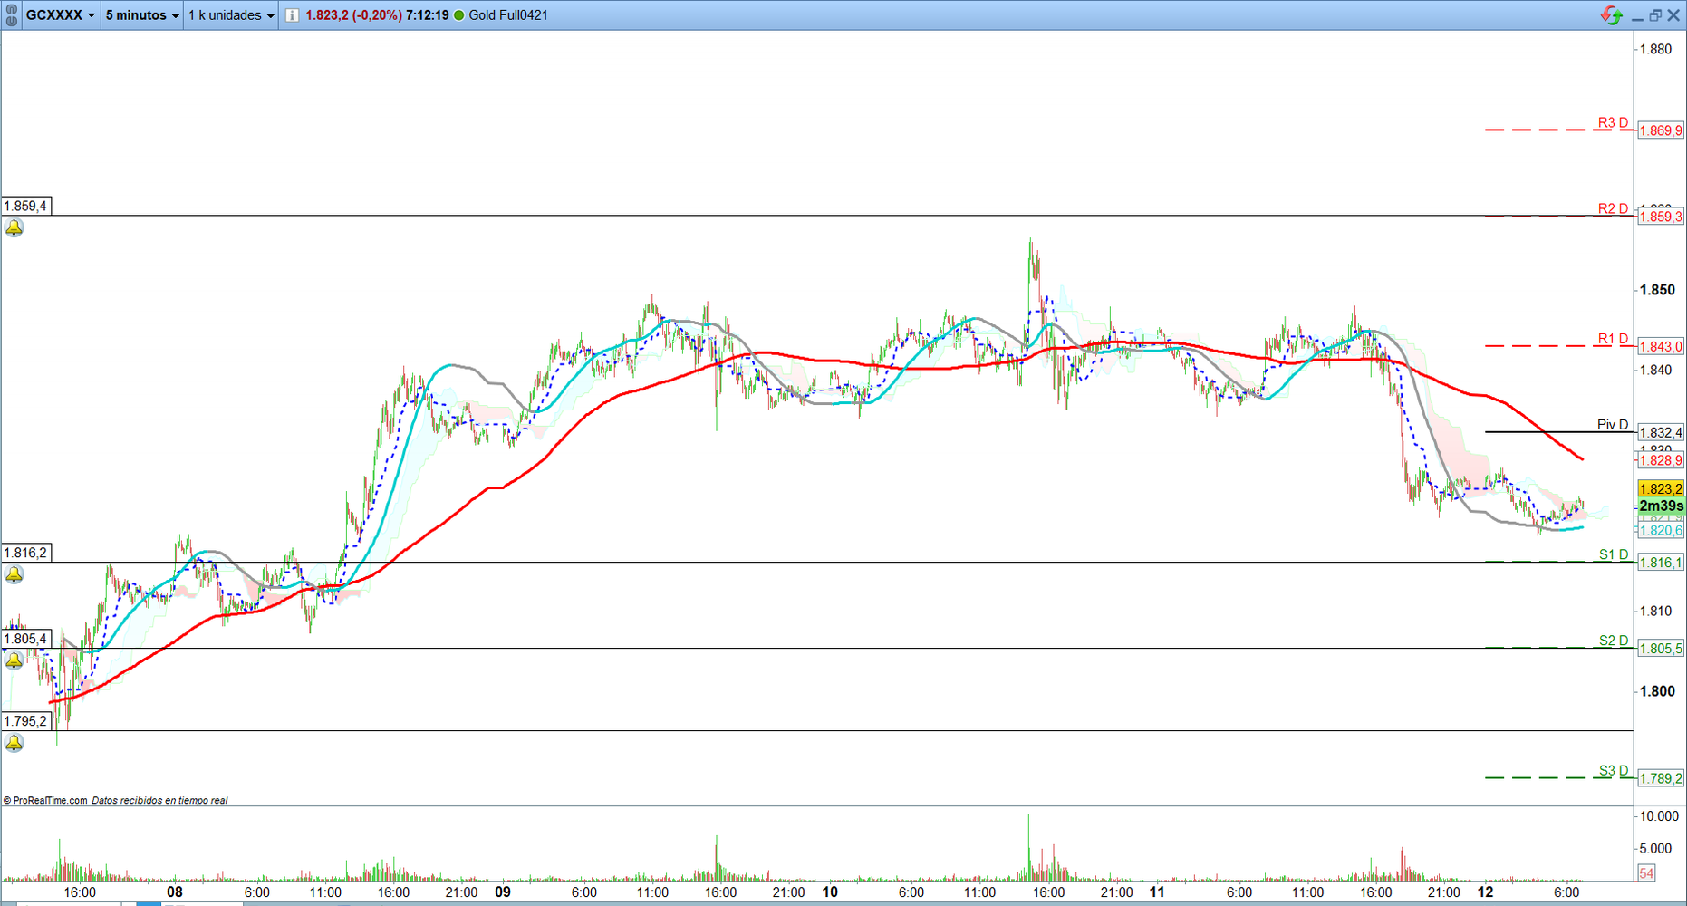Image resolution: width=1687 pixels, height=906 pixels.
Task: Click the chain link group icon
Action: point(12,15)
